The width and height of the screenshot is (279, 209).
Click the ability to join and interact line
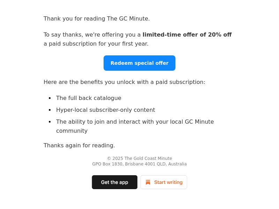coord(135,122)
